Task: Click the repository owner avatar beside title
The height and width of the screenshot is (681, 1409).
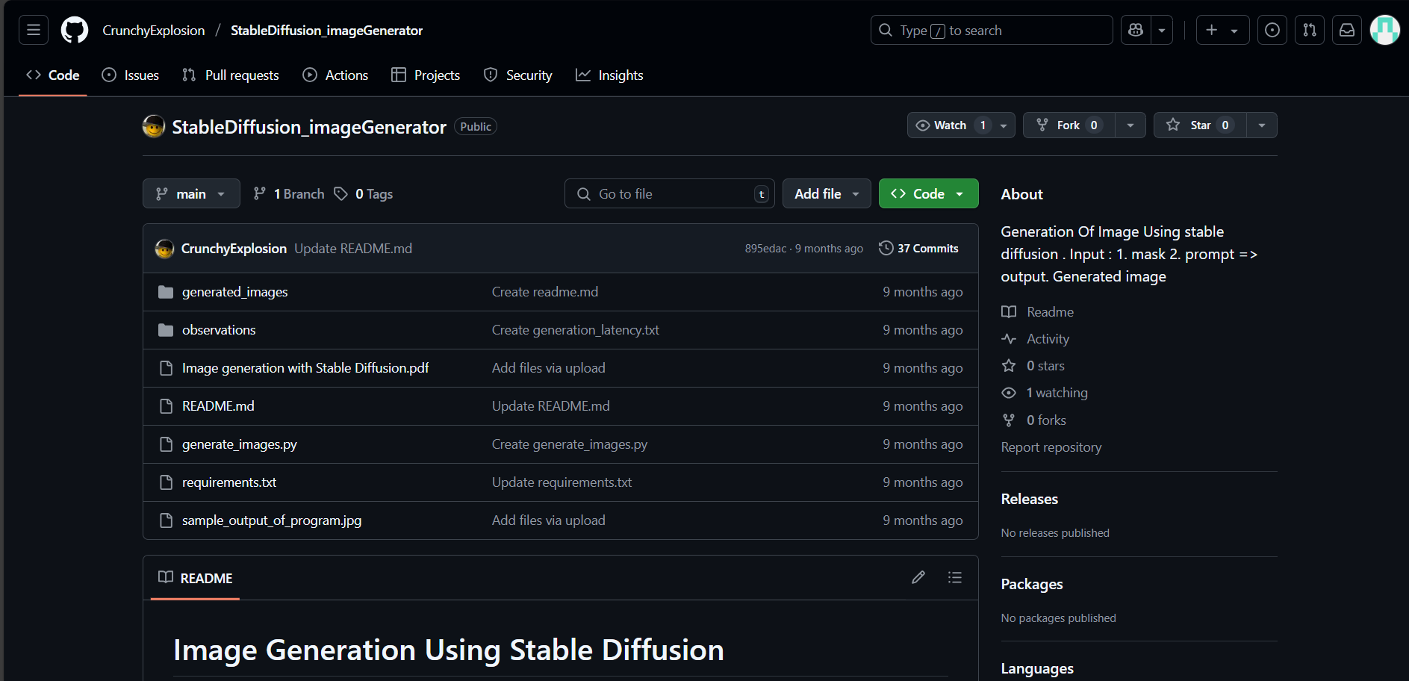Action: click(x=154, y=126)
